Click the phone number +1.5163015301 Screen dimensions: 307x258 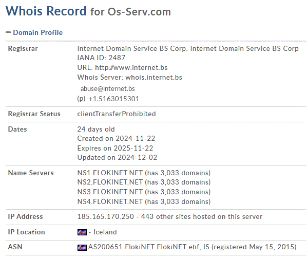pyautogui.click(x=114, y=99)
